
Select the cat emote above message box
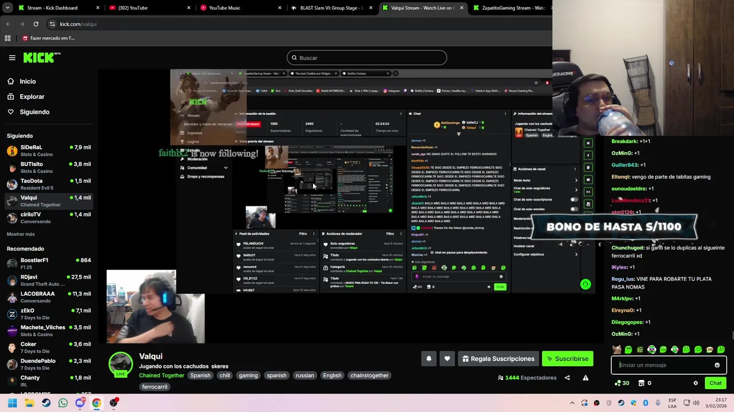[616, 349]
